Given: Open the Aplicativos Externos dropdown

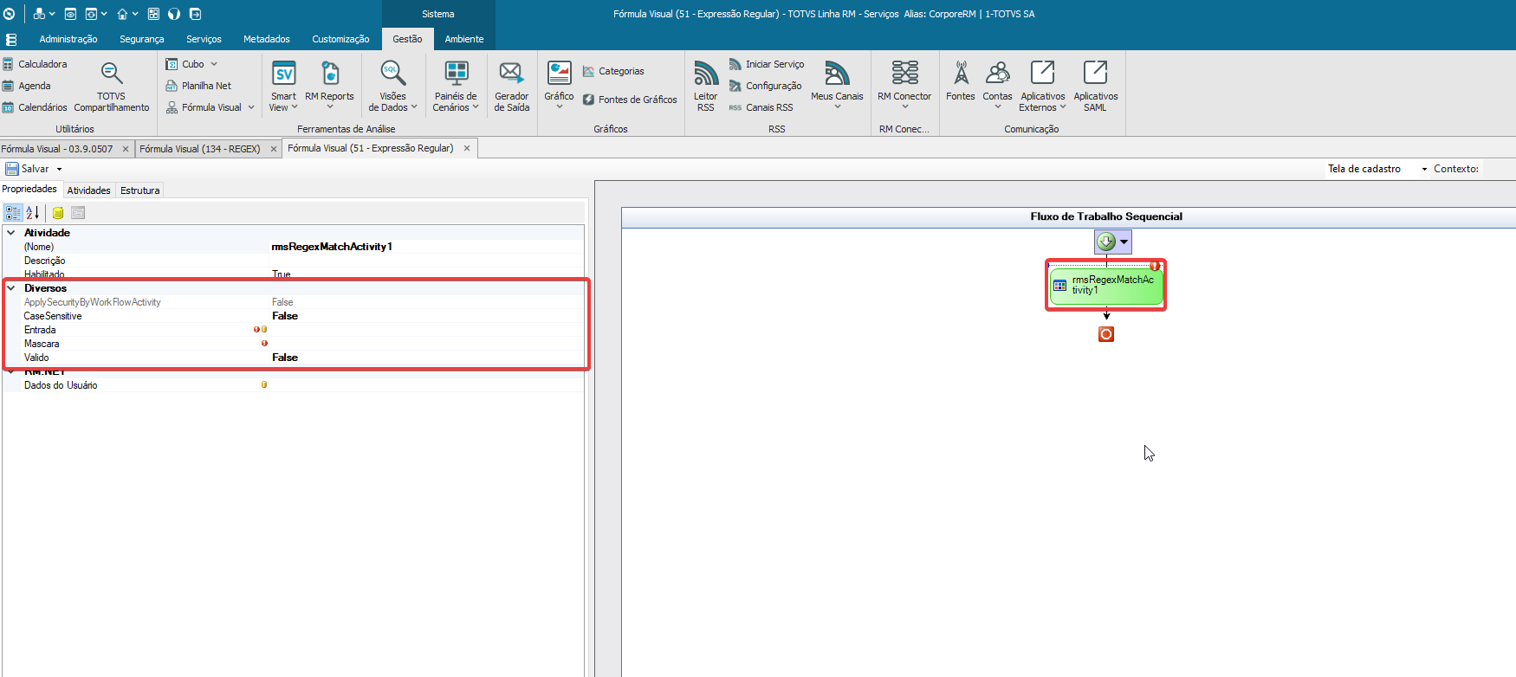Looking at the screenshot, I should pyautogui.click(x=1063, y=107).
